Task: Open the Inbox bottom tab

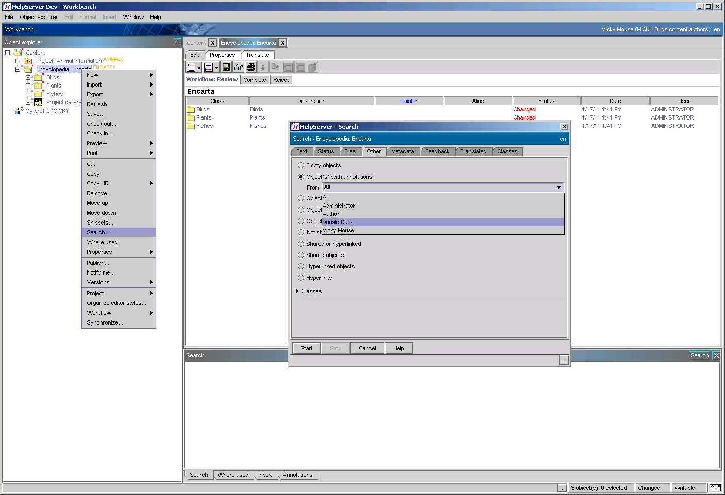Action: pos(265,475)
